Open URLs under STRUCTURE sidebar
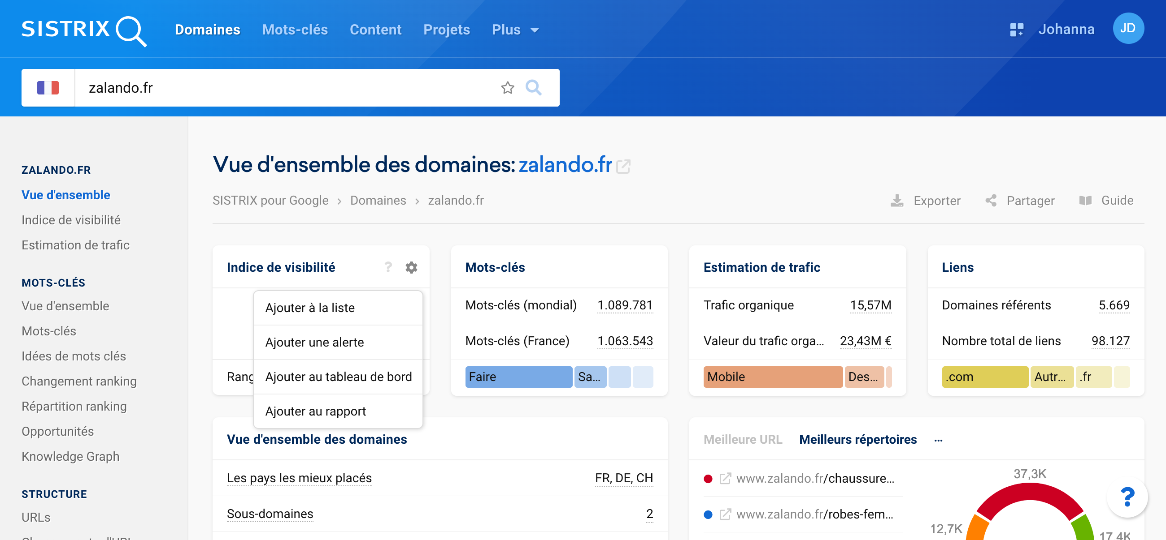 click(x=36, y=518)
